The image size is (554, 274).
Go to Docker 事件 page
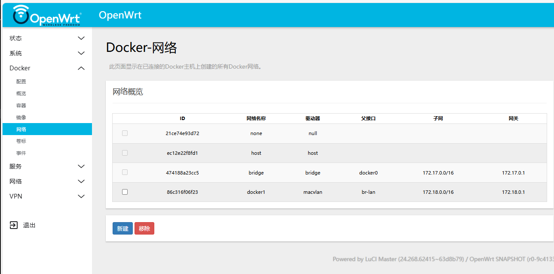[21, 153]
